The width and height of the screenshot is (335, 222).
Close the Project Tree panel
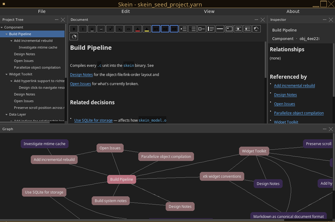click(x=63, y=20)
